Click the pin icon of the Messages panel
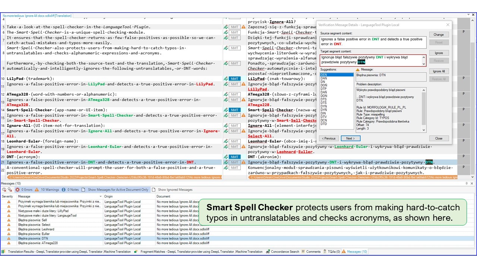 point(467,184)
